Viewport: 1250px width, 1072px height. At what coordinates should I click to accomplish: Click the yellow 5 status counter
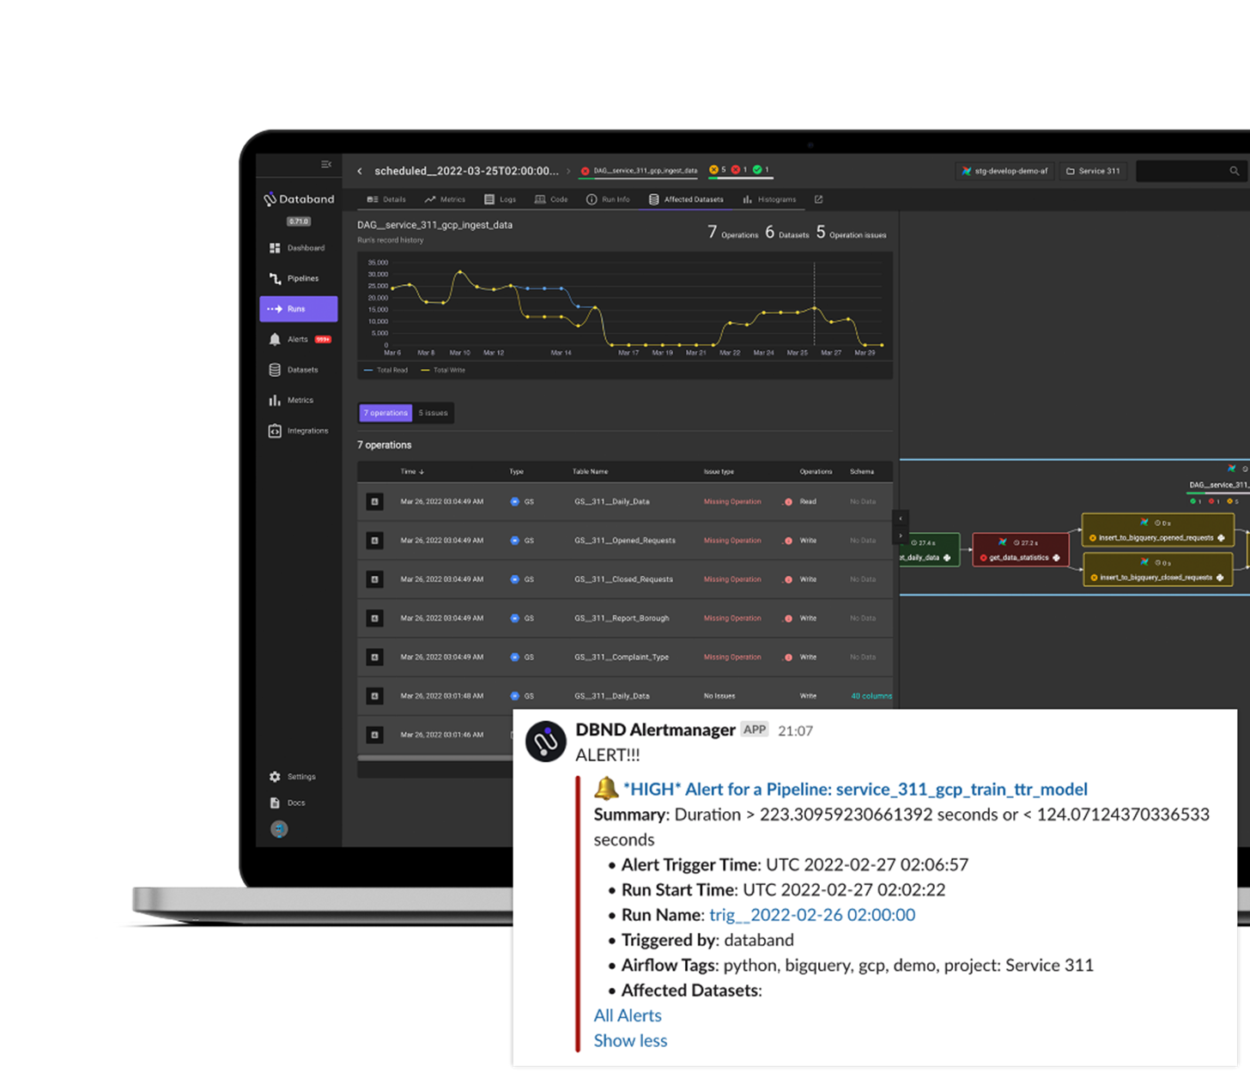pyautogui.click(x=718, y=170)
